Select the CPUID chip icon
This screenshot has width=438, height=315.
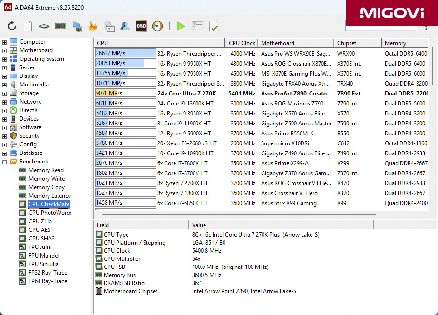pyautogui.click(x=43, y=26)
